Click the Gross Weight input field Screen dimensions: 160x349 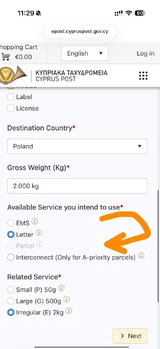click(77, 186)
